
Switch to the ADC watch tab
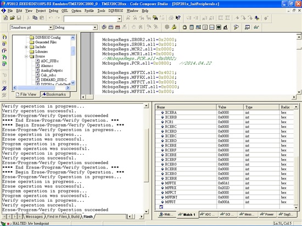[208, 214]
